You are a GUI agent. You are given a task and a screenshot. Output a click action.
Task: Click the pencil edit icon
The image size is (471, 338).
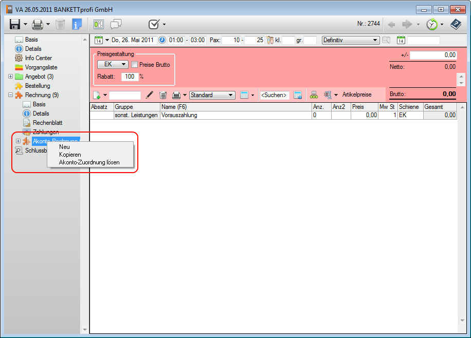pos(150,95)
